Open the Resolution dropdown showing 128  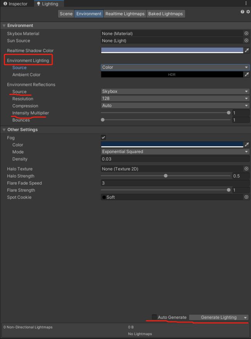[x=175, y=98]
